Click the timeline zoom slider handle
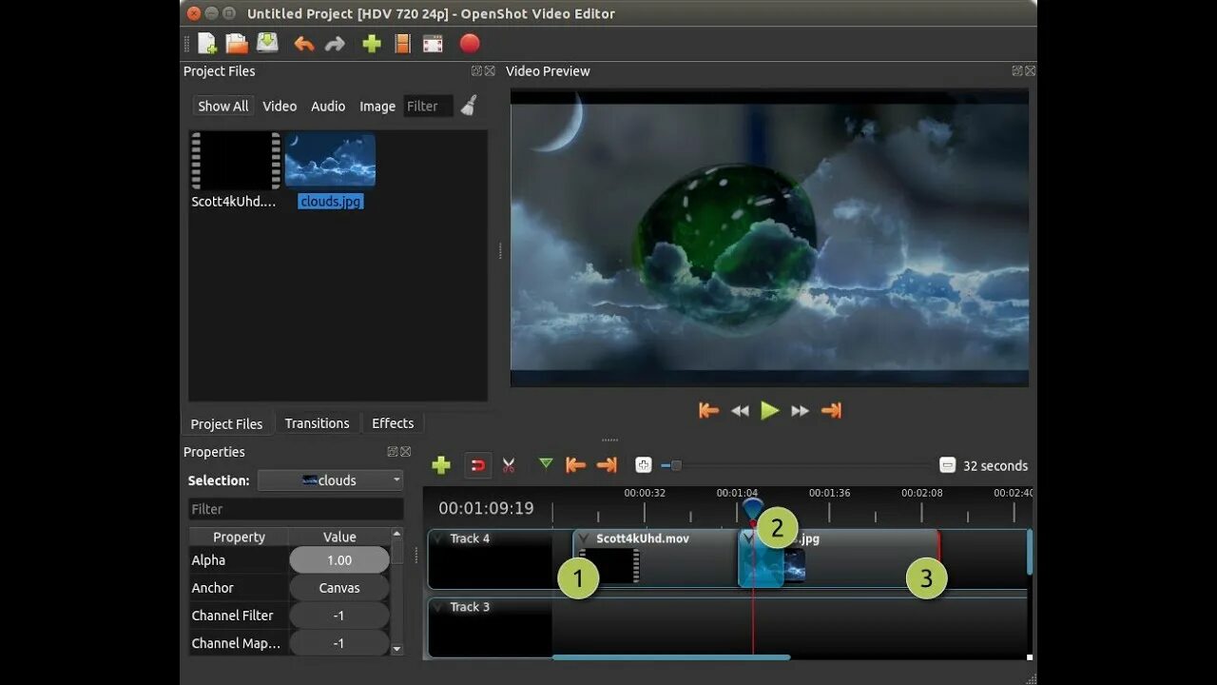The height and width of the screenshot is (685, 1217). click(x=676, y=465)
